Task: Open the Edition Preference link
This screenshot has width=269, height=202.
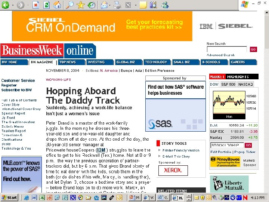Action: point(160,71)
